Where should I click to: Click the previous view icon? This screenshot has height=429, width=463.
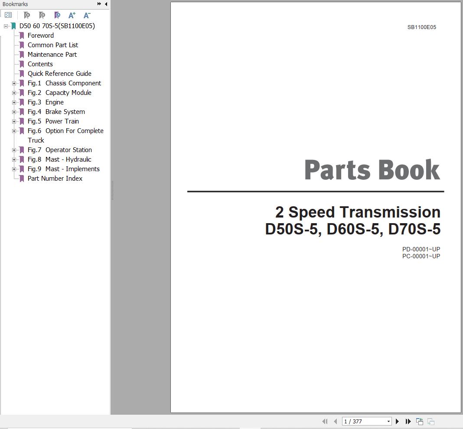(419, 421)
